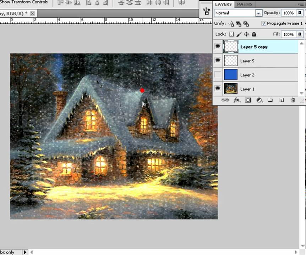
Task: Click the align top edges icon
Action: pos(60,2)
